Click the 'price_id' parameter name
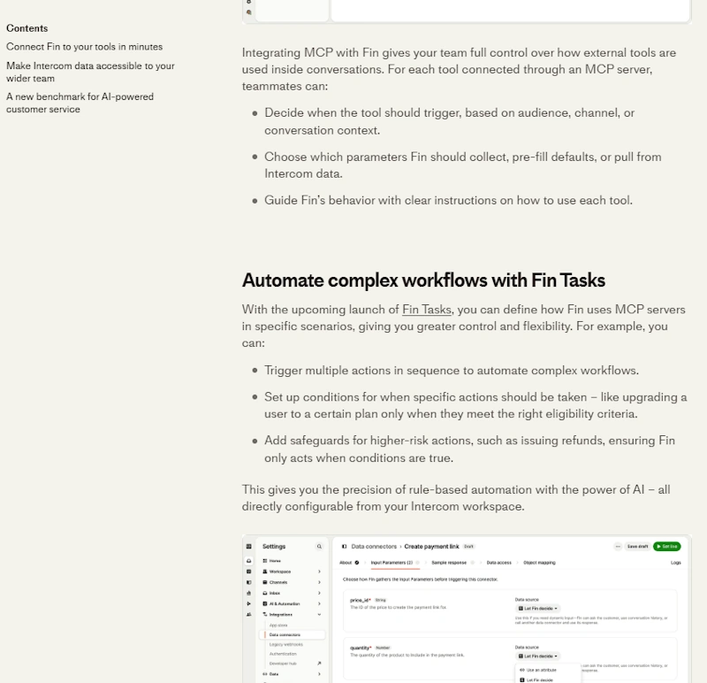Image resolution: width=707 pixels, height=683 pixels. tap(361, 600)
